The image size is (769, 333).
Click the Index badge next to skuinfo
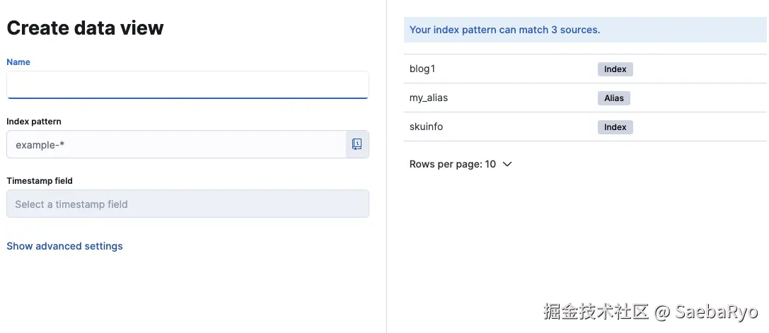coord(615,127)
